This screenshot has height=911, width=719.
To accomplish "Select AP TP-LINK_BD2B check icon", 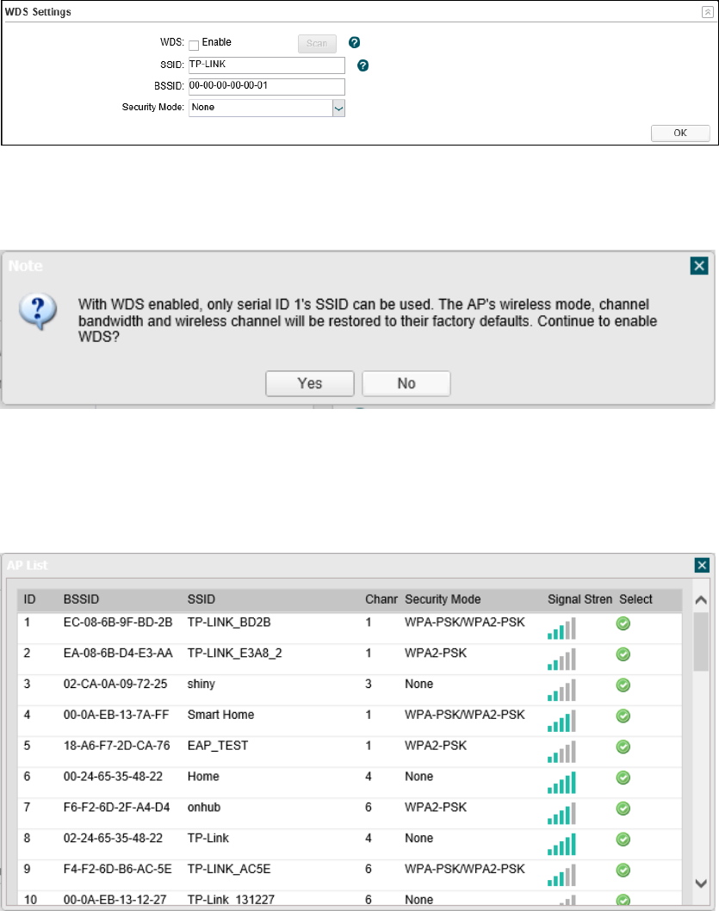I will point(623,624).
